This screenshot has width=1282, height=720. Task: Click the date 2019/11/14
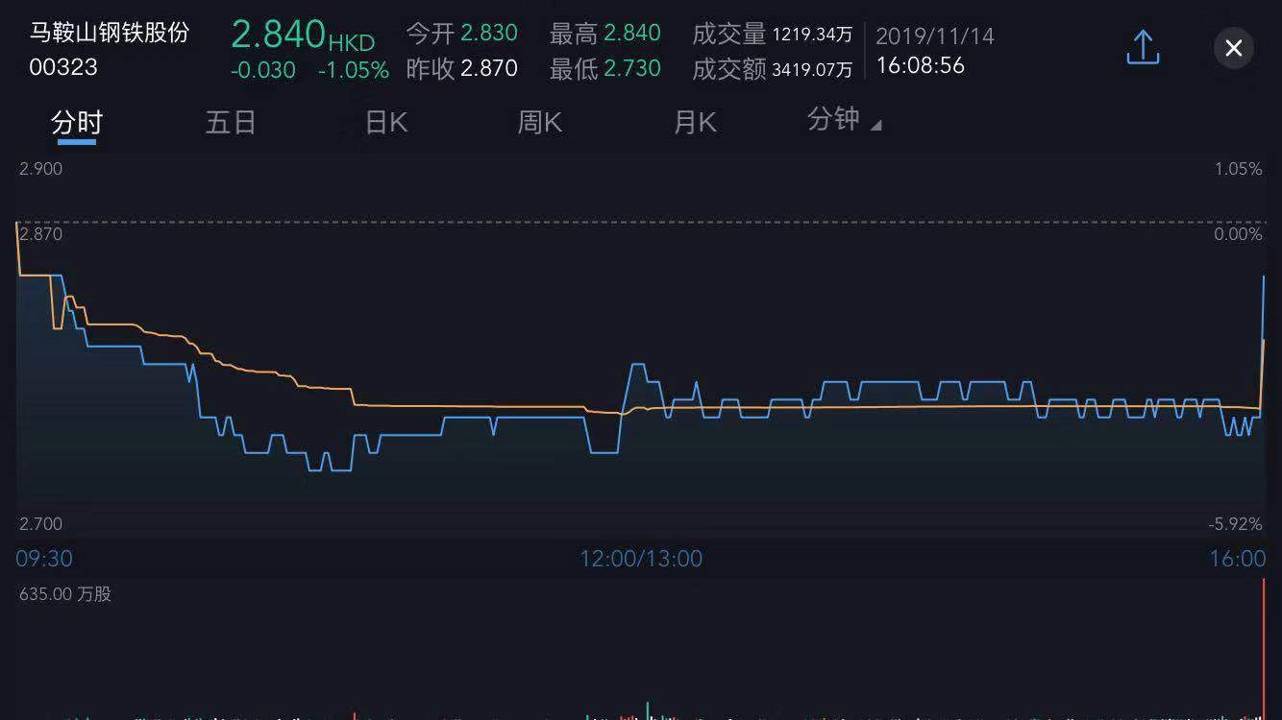935,36
